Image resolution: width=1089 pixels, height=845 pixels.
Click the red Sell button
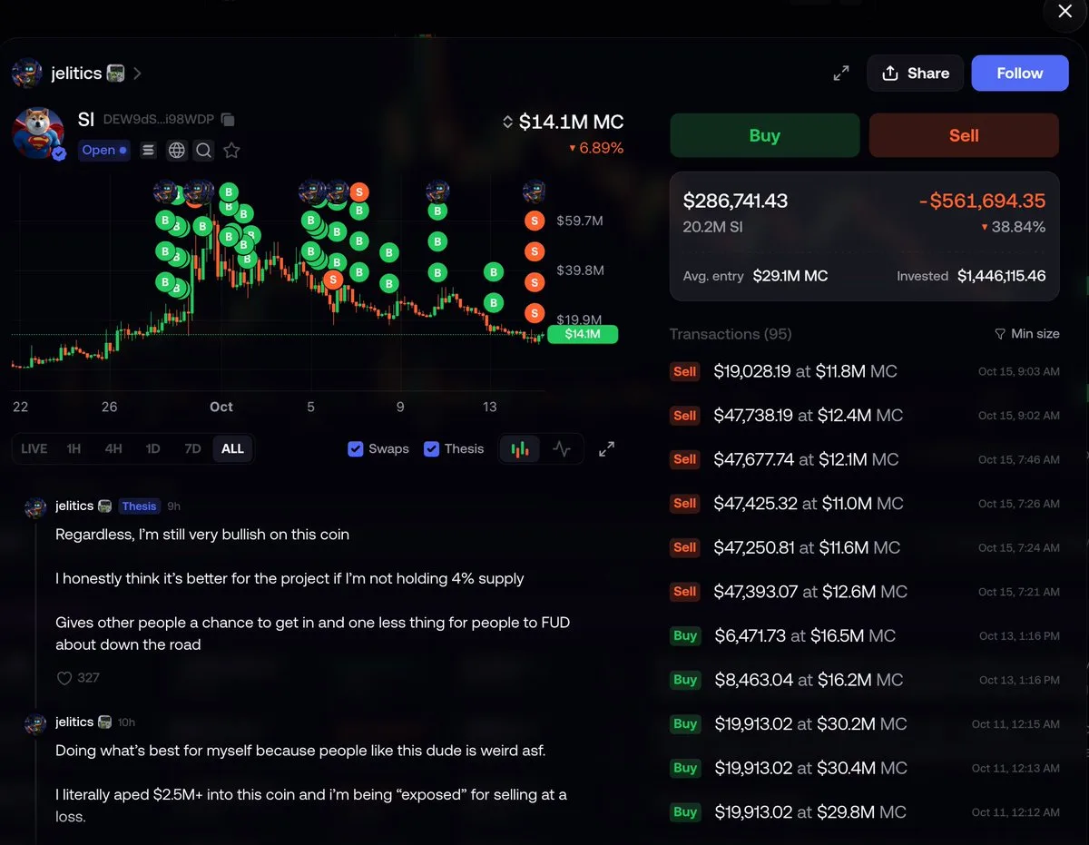click(964, 135)
